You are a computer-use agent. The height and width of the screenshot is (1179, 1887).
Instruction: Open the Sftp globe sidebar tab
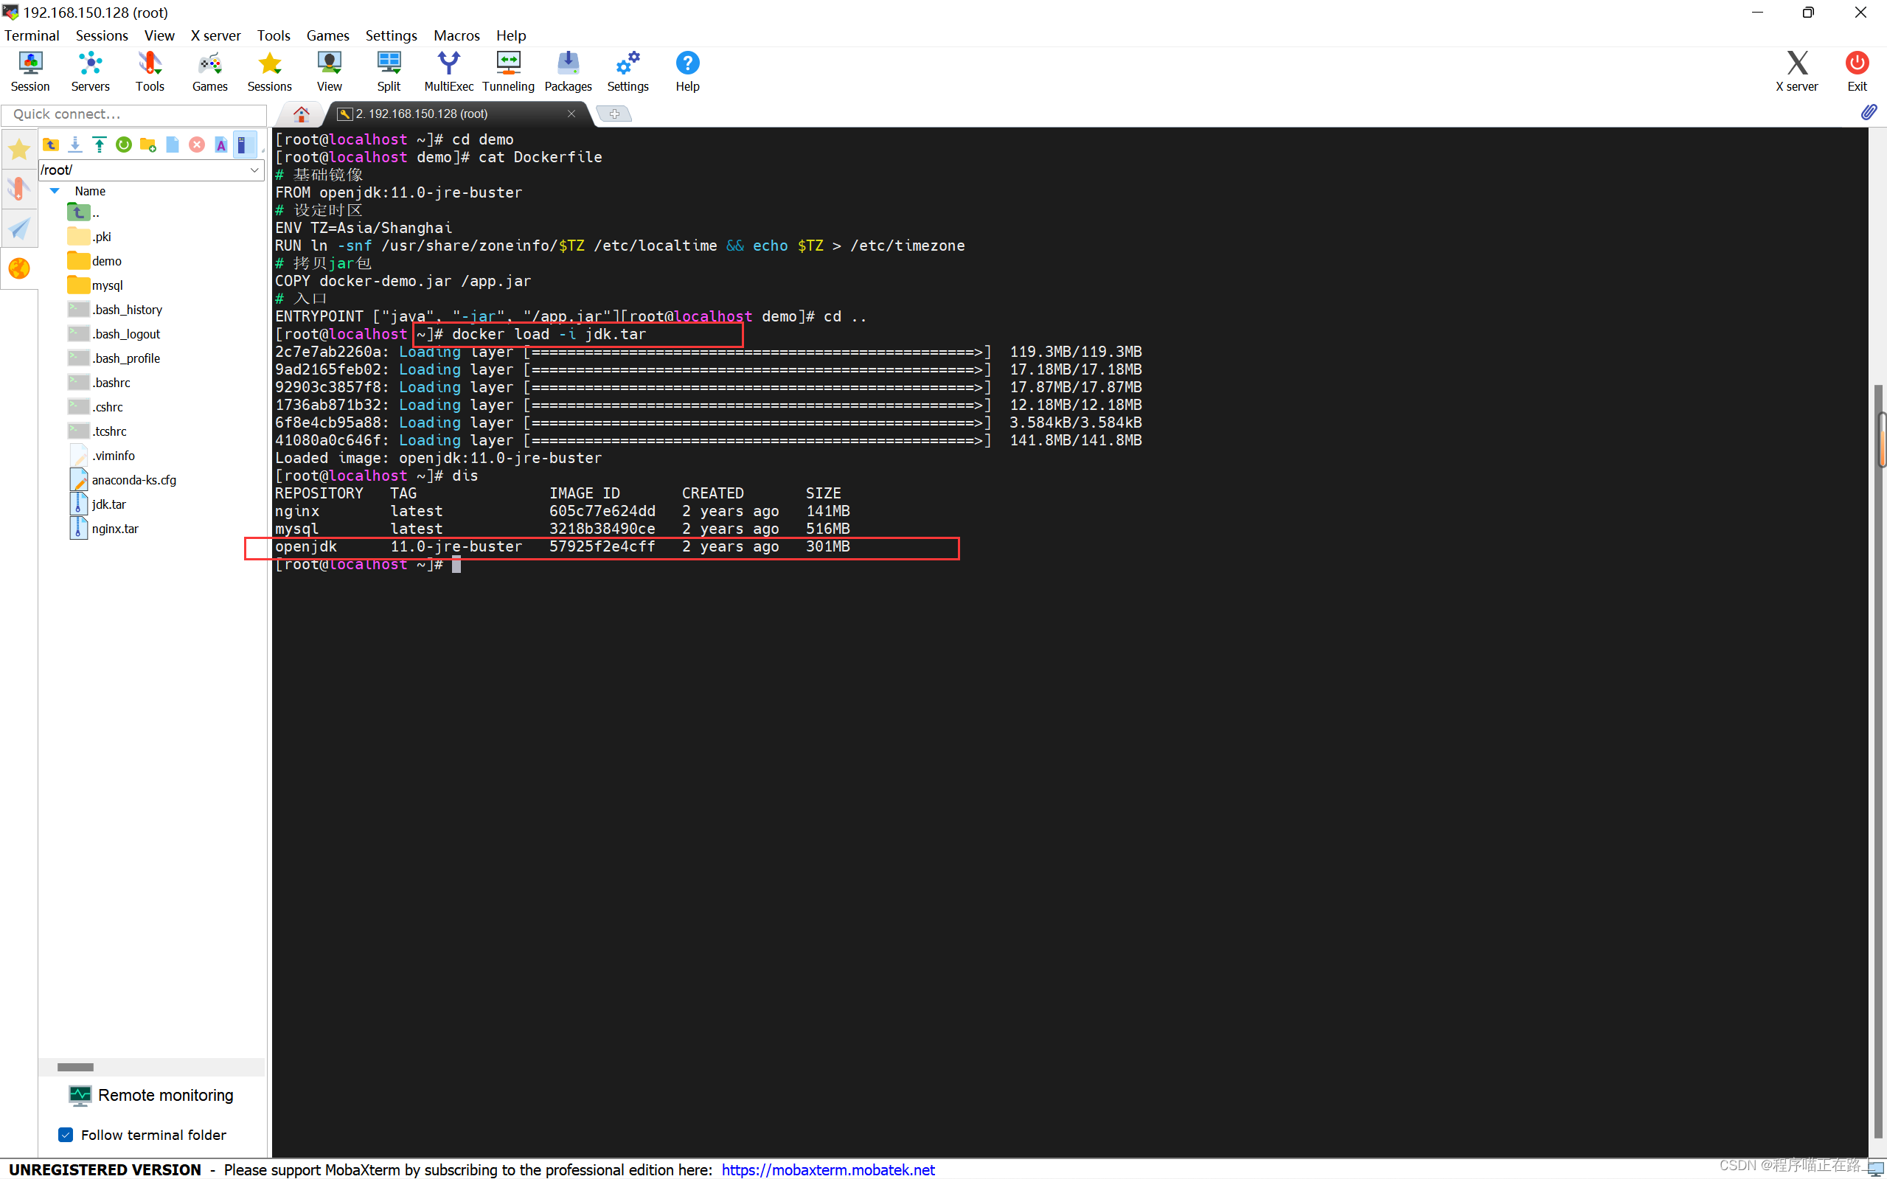pyautogui.click(x=18, y=268)
